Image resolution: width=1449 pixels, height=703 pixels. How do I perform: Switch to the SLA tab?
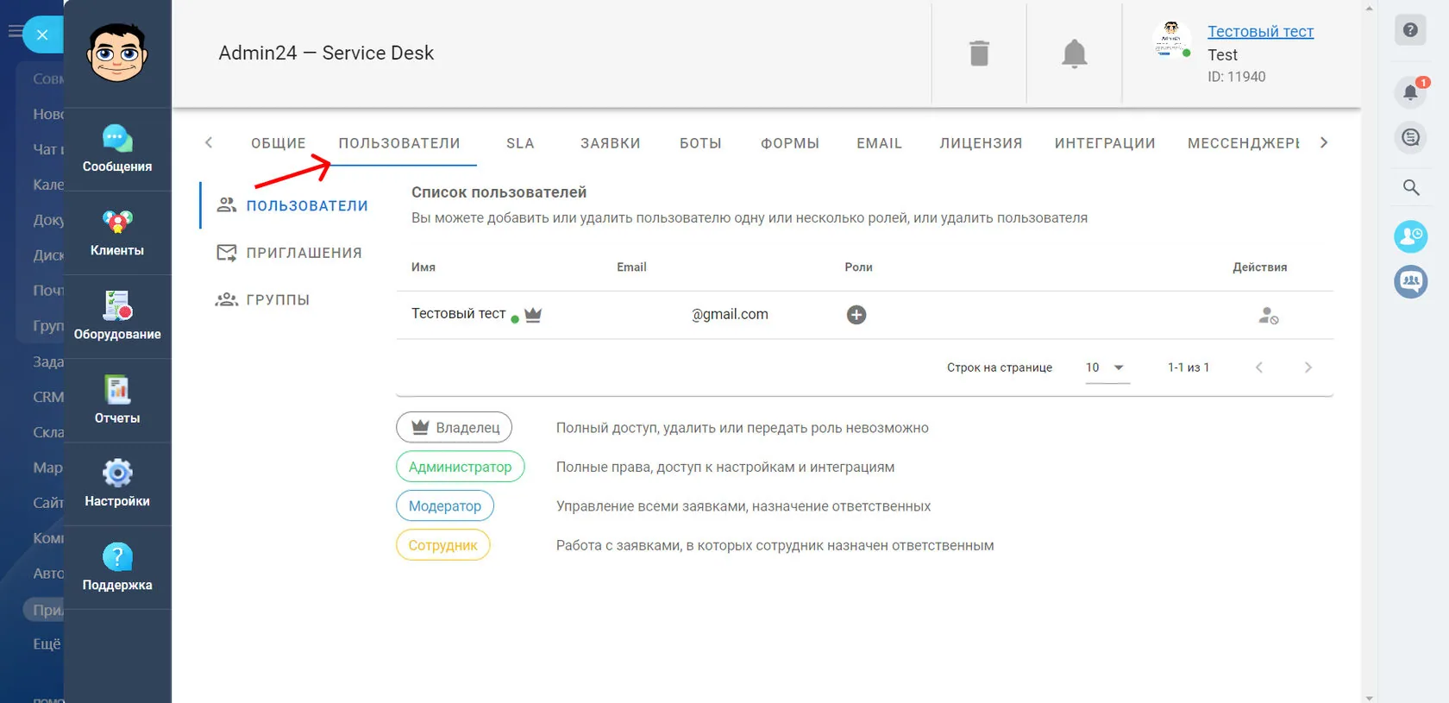point(520,143)
